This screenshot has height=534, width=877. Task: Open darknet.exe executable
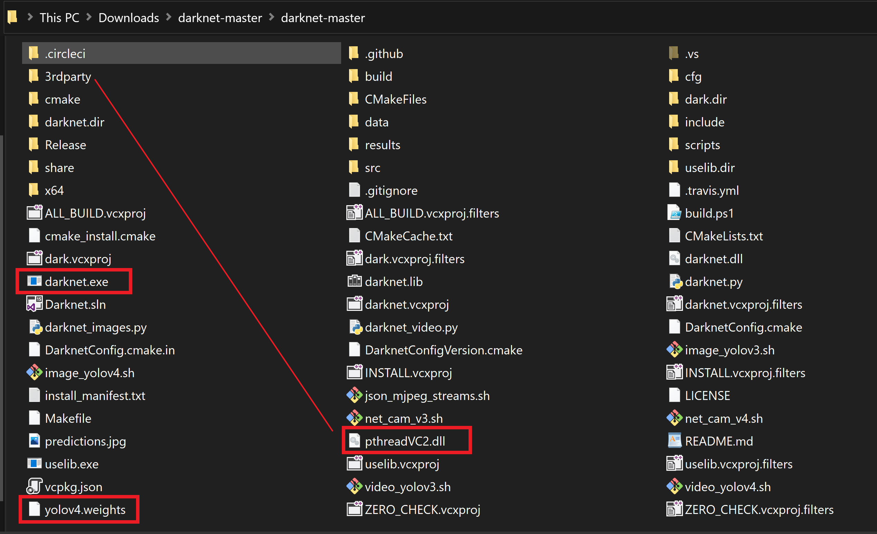tap(77, 281)
